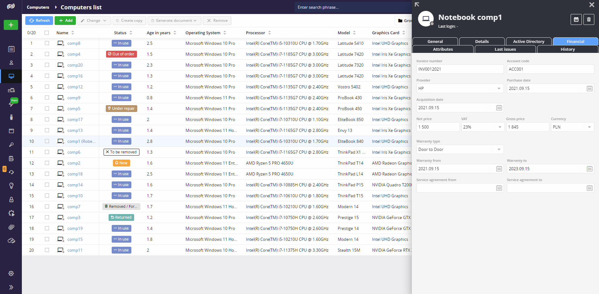
Task: Open the Warranty type dropdown
Action: coord(460,150)
